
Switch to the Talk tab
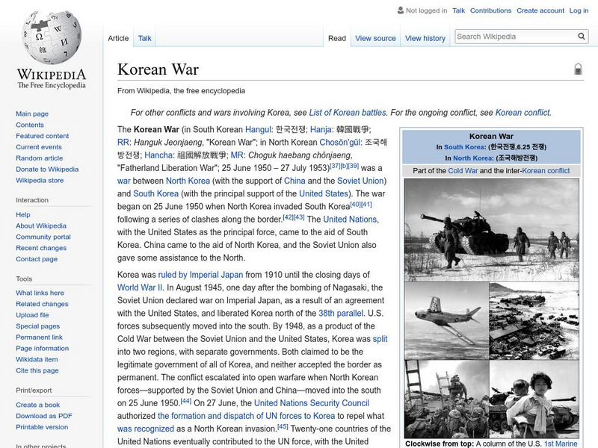coord(145,38)
